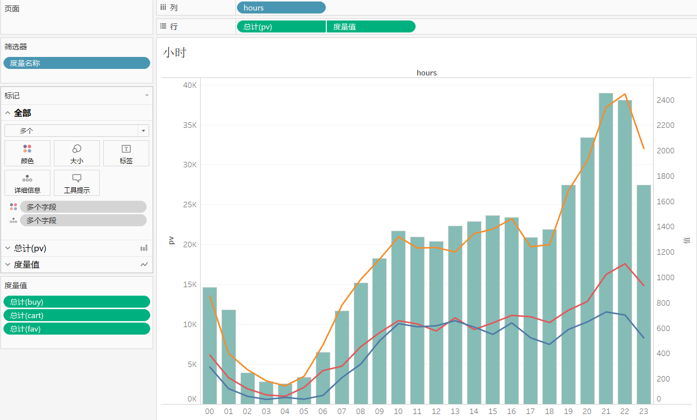Click line chart icon on 度量值 row
The width and height of the screenshot is (697, 420).
[144, 265]
